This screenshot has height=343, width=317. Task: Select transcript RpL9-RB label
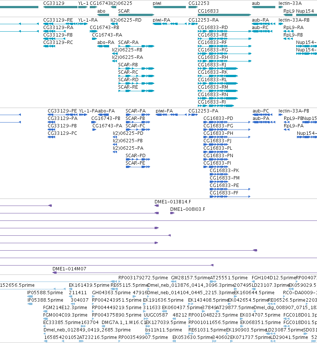coord(293,35)
